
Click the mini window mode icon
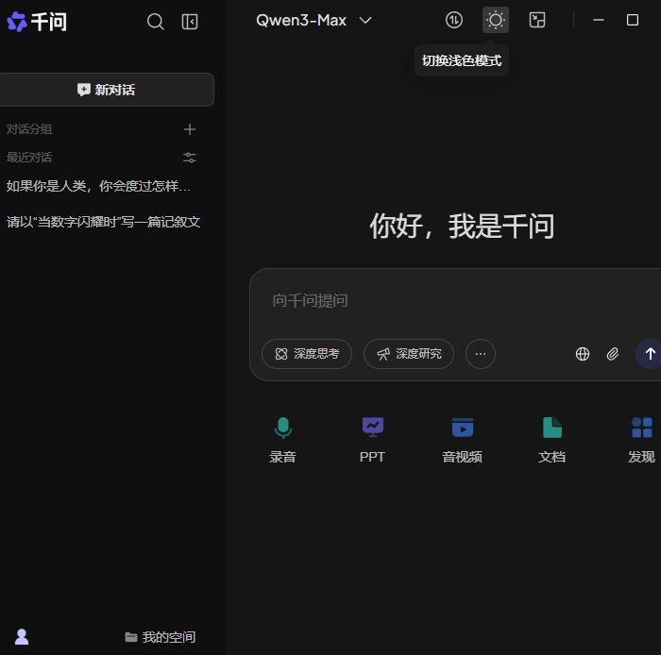tap(537, 20)
